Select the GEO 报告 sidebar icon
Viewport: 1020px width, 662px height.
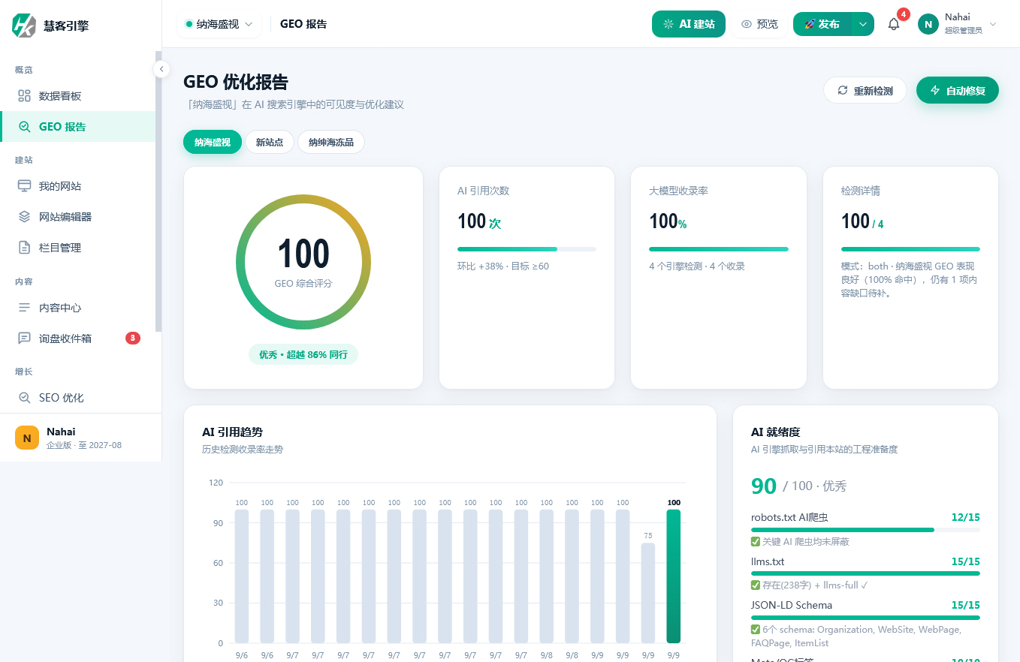[25, 127]
